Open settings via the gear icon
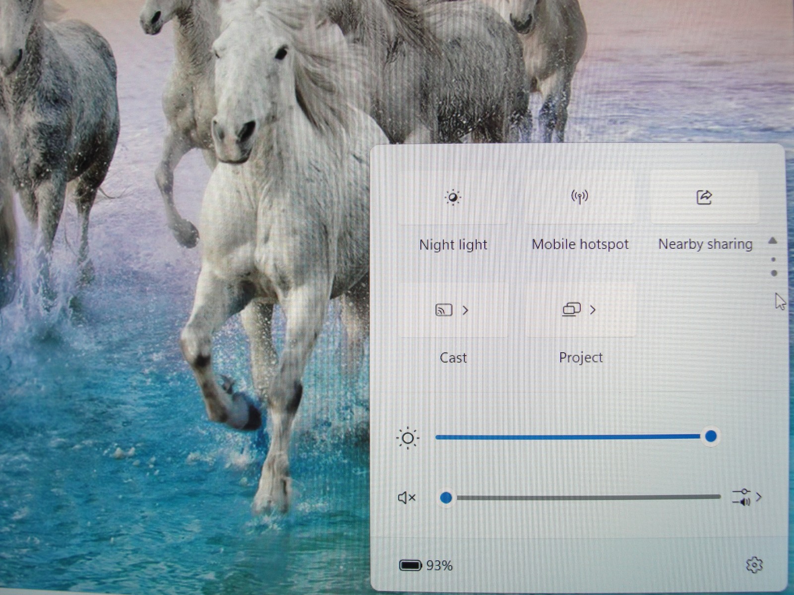Viewport: 794px width, 595px height. pos(754,565)
